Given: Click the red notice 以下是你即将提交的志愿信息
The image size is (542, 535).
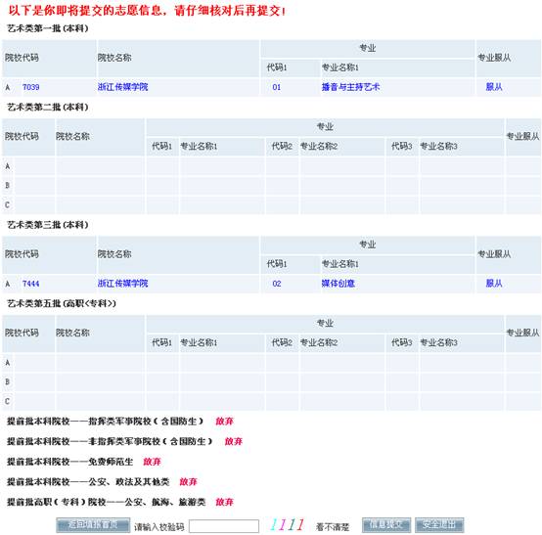Looking at the screenshot, I should point(146,11).
